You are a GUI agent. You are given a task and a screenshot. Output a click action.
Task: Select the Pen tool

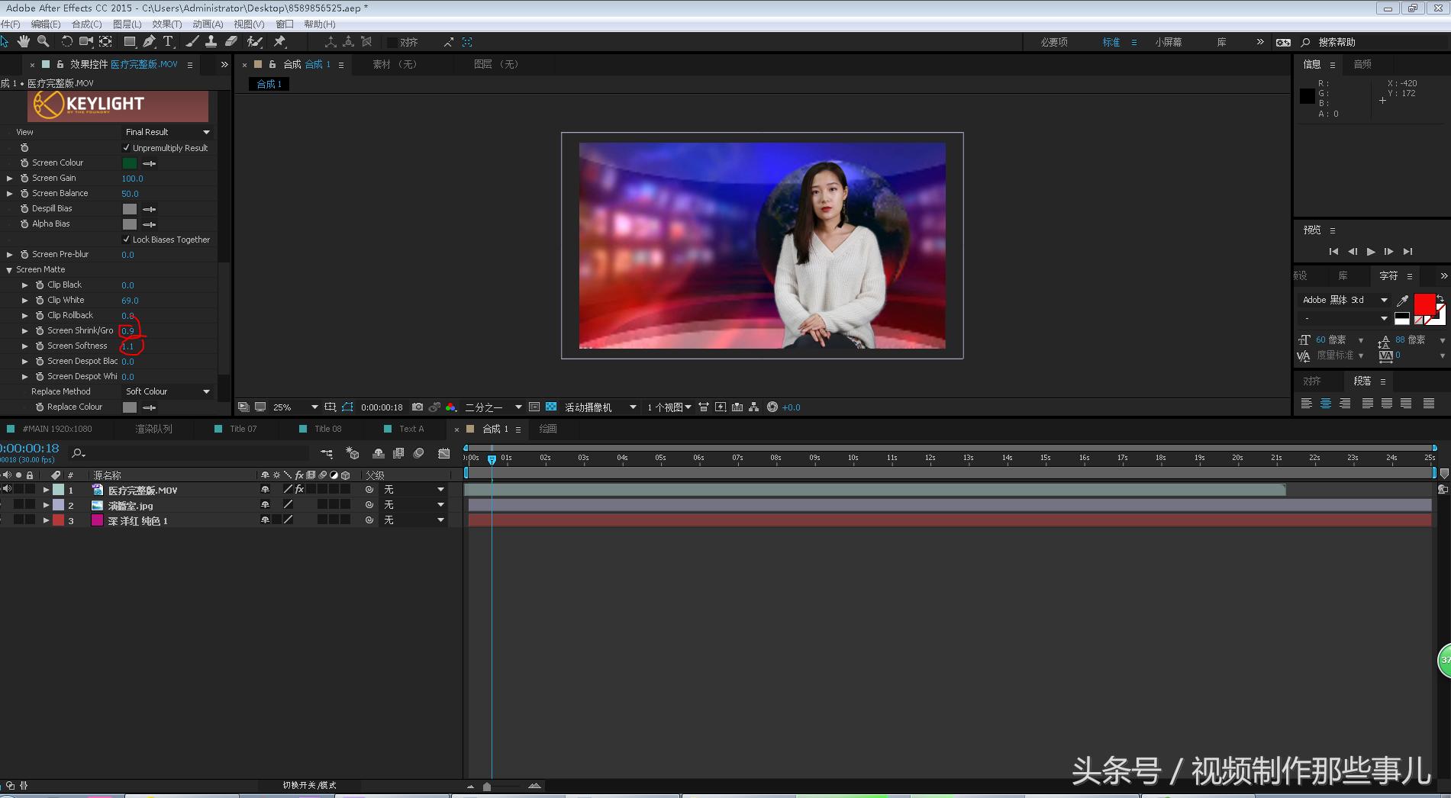point(149,41)
